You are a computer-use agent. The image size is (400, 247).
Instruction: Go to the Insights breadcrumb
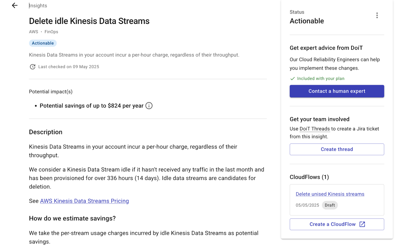[x=38, y=5]
